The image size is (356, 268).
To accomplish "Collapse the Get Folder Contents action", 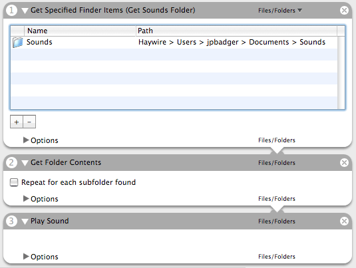I will (25, 163).
